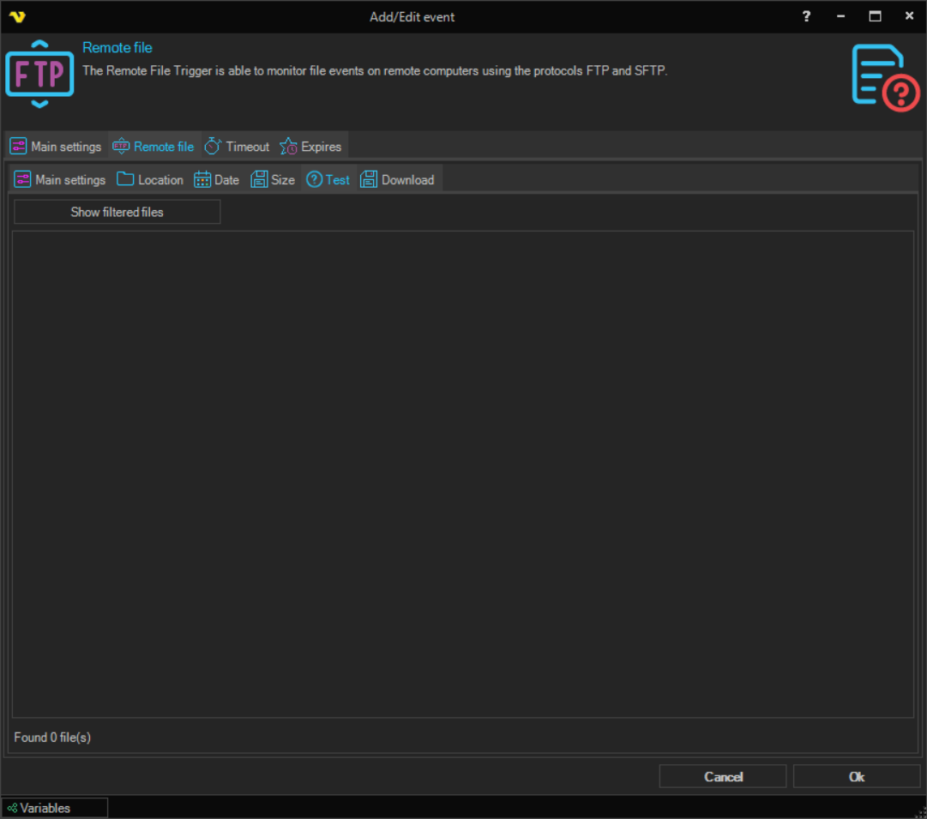Screen dimensions: 927x819
Task: Click the yellow app logo in title bar
Action: click(16, 16)
